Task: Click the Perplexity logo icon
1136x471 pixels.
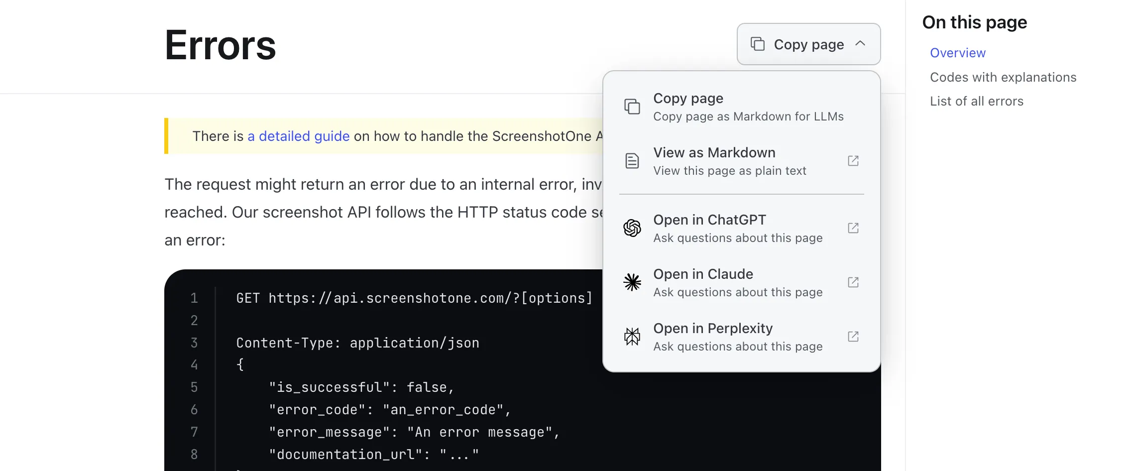Action: [x=632, y=337]
